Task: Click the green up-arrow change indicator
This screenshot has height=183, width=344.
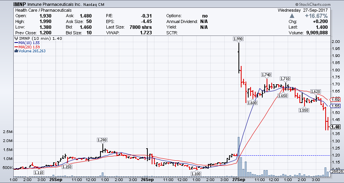Action: pyautogui.click(x=294, y=15)
